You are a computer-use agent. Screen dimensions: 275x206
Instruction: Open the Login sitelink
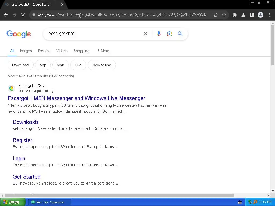[19, 159]
